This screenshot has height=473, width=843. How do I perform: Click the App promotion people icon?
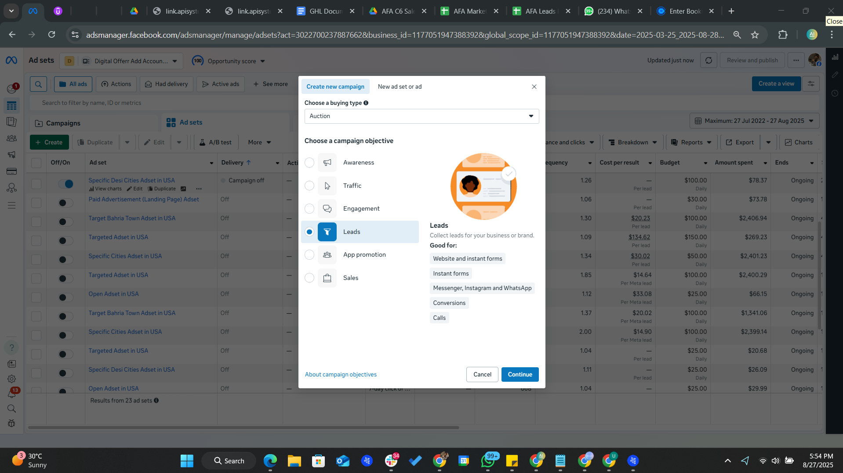[x=327, y=254]
